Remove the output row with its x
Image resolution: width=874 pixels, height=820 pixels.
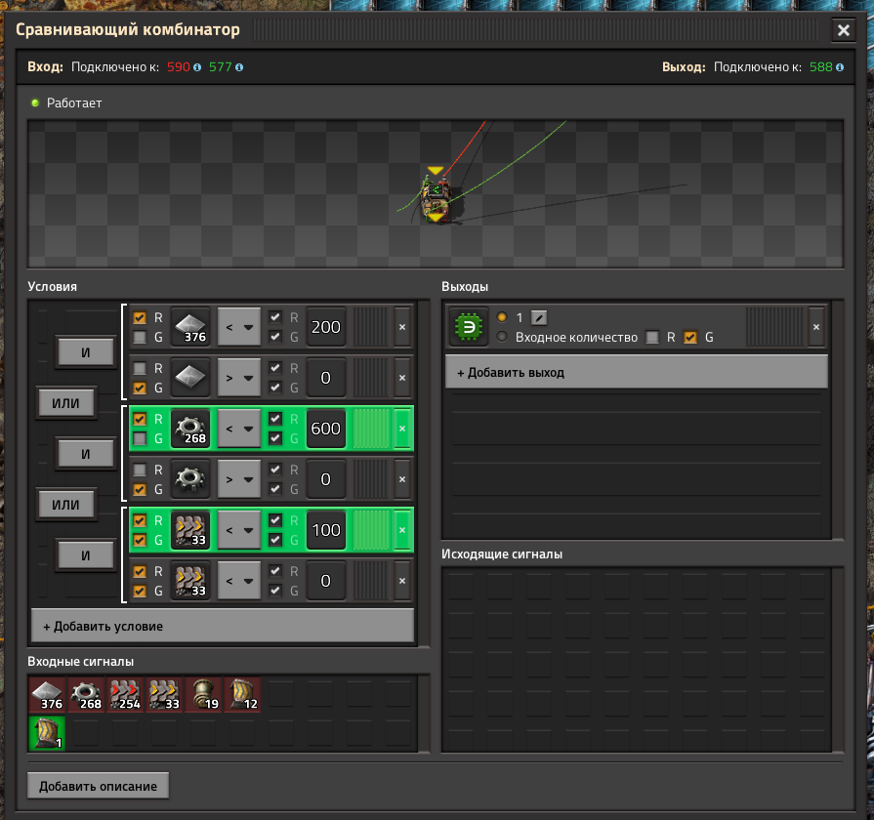(x=816, y=327)
